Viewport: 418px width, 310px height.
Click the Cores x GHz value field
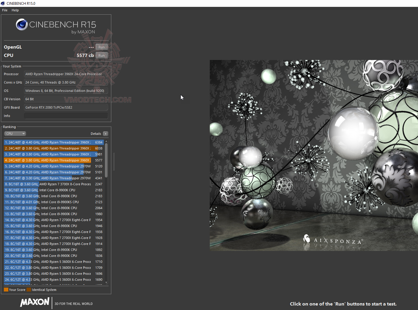pos(66,82)
